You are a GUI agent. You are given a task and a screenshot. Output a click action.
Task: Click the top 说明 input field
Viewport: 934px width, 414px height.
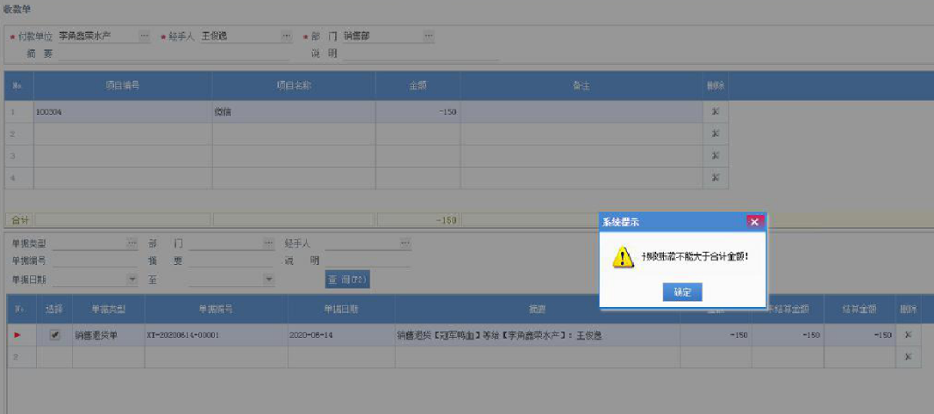click(421, 54)
